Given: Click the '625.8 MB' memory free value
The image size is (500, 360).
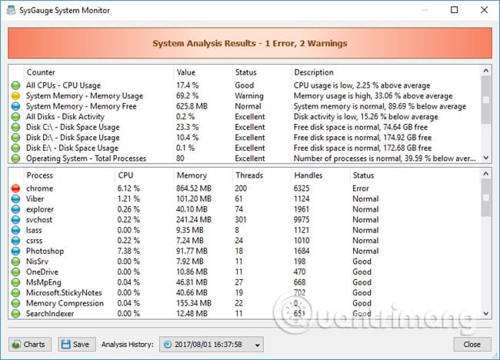Looking at the screenshot, I should click(x=192, y=106).
